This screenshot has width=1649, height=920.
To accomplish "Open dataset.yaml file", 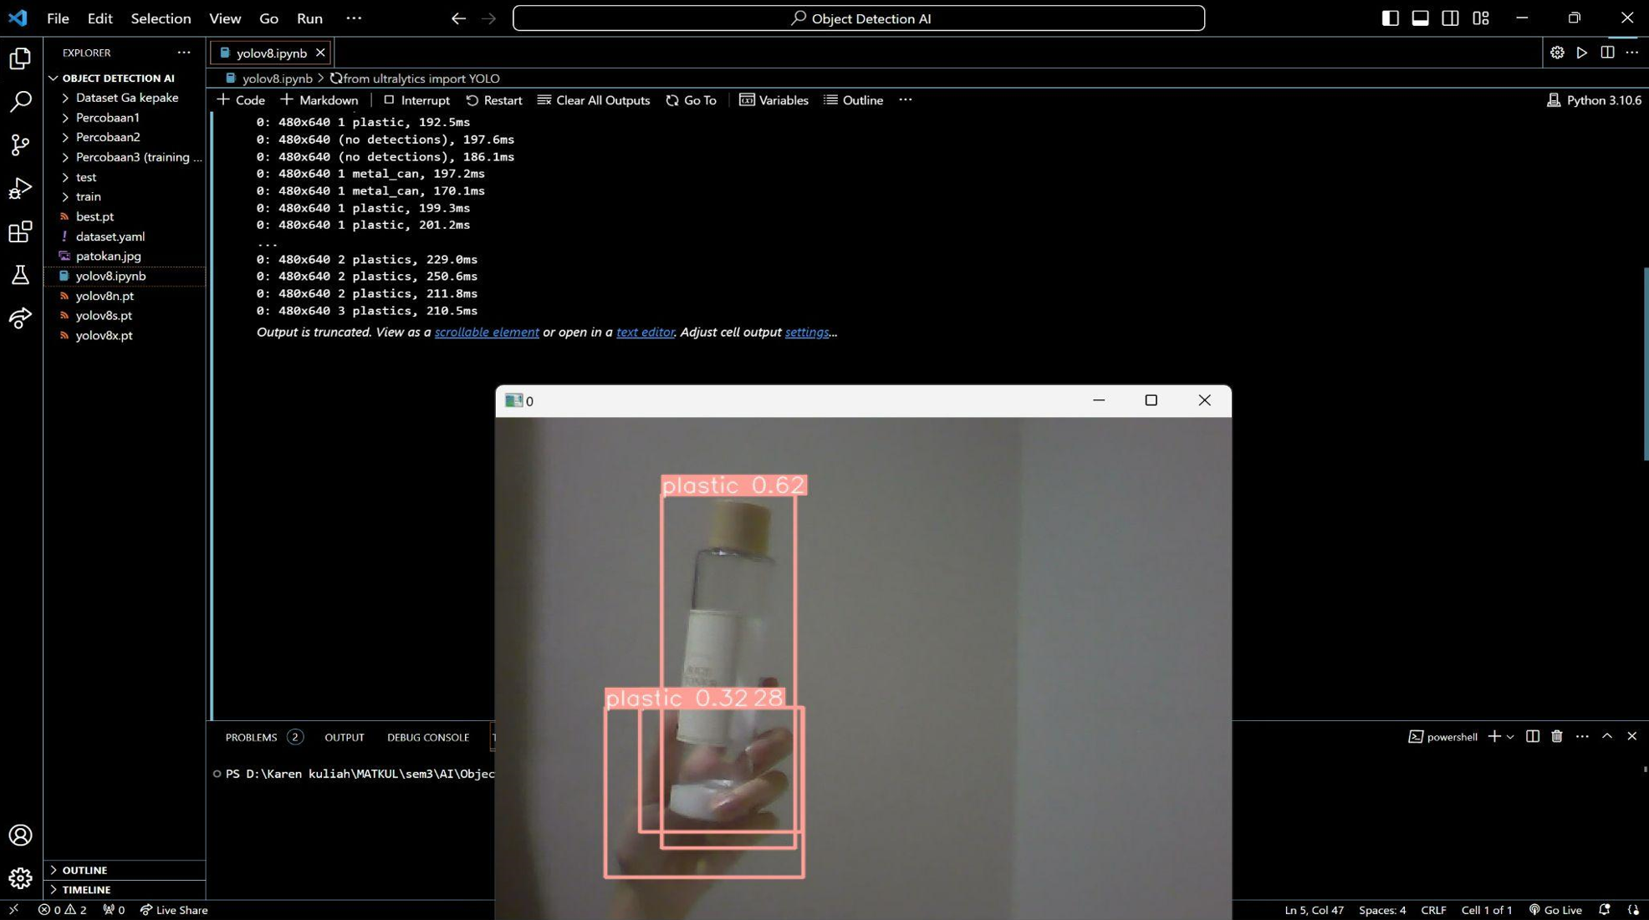I will (125, 236).
